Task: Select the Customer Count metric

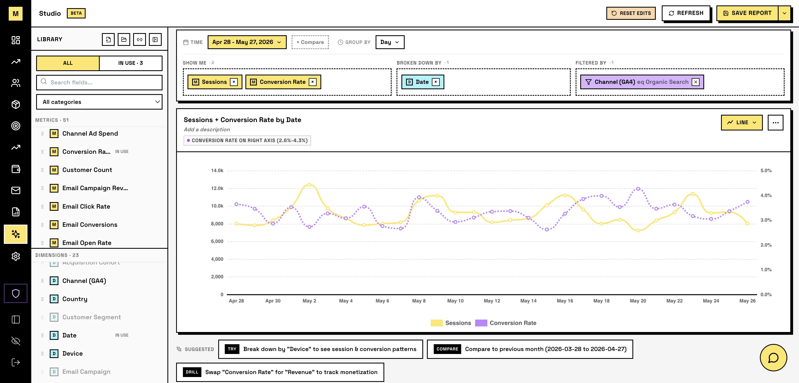Action: [87, 170]
